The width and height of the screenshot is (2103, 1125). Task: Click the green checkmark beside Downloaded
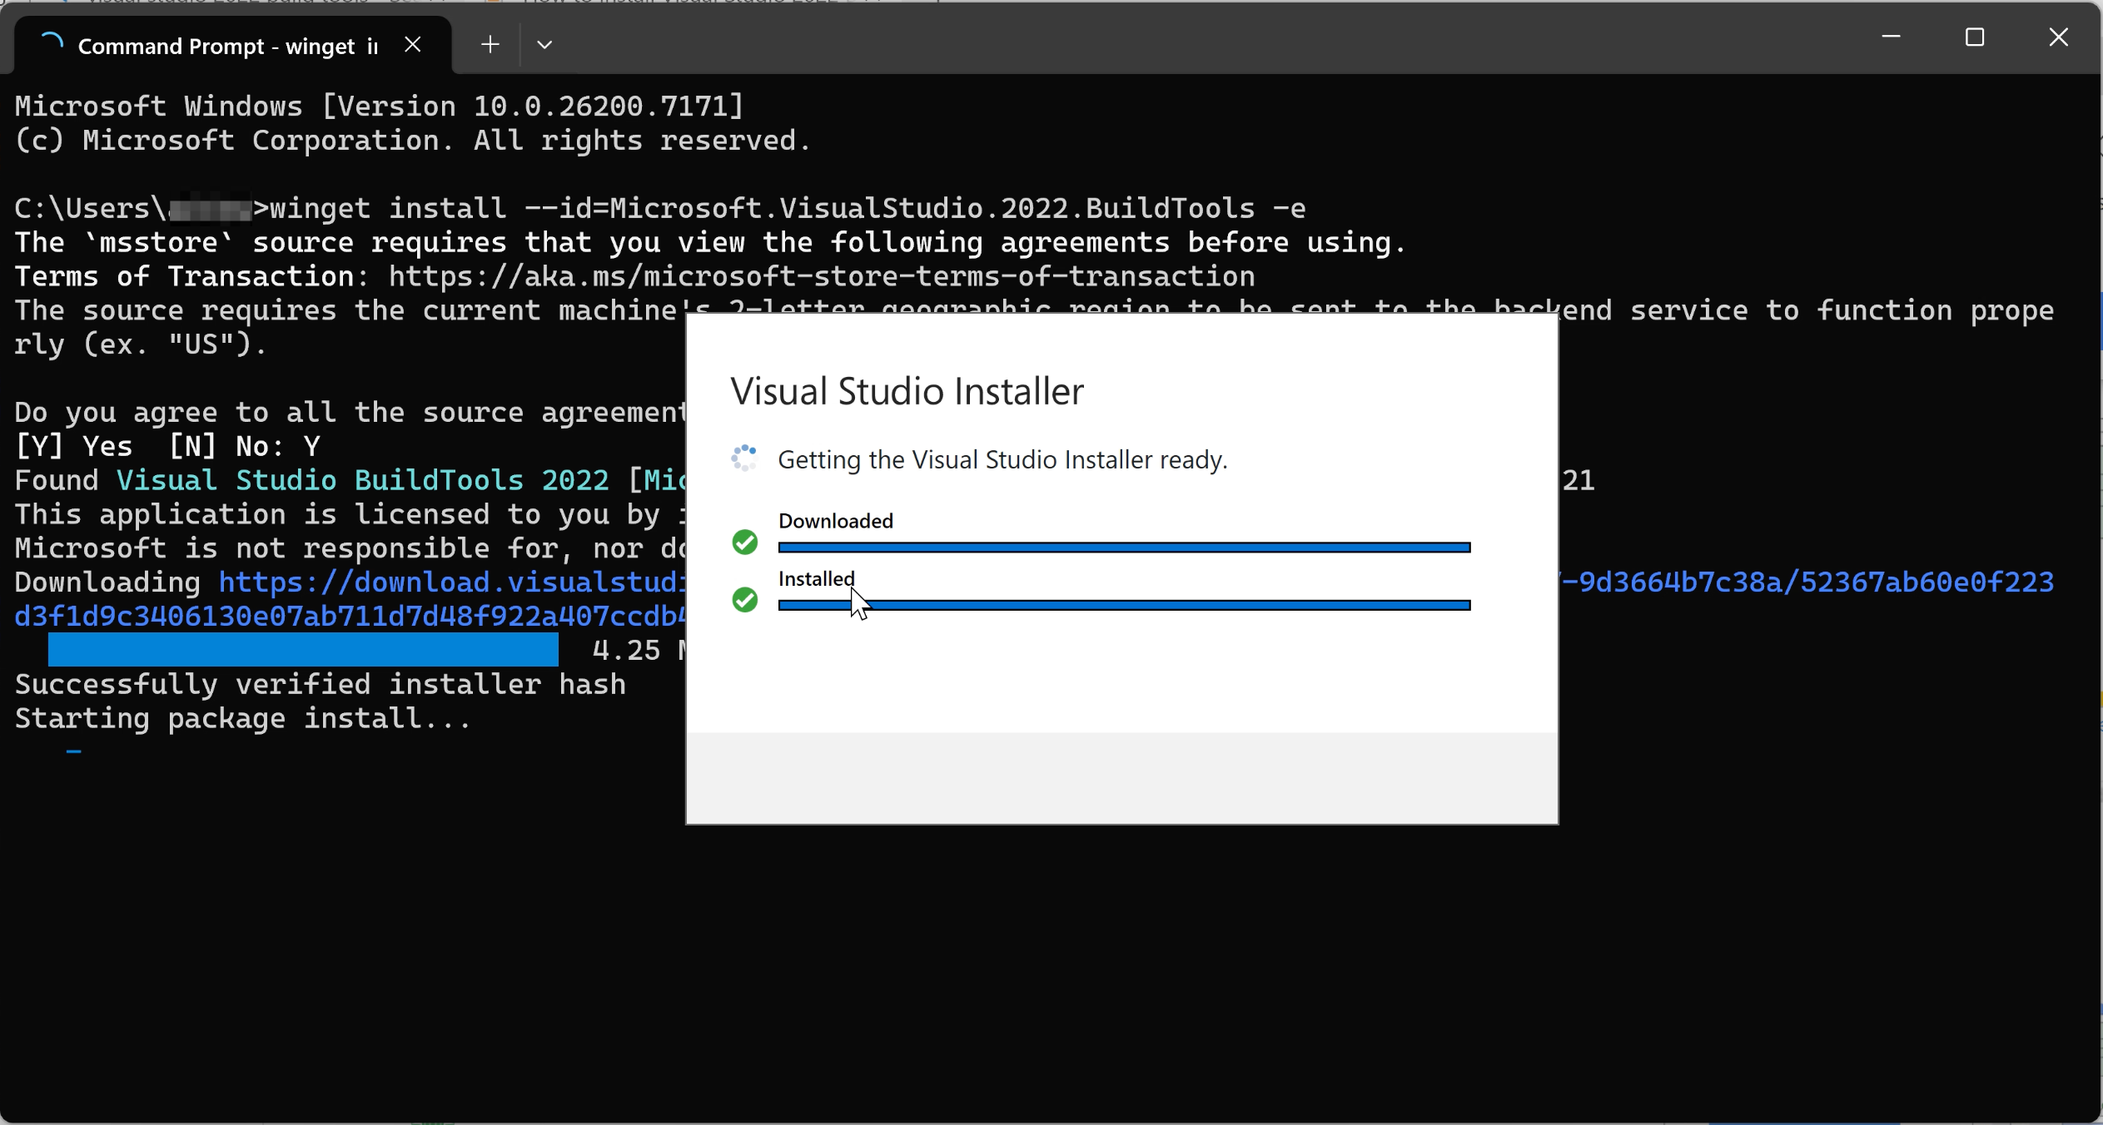point(743,542)
